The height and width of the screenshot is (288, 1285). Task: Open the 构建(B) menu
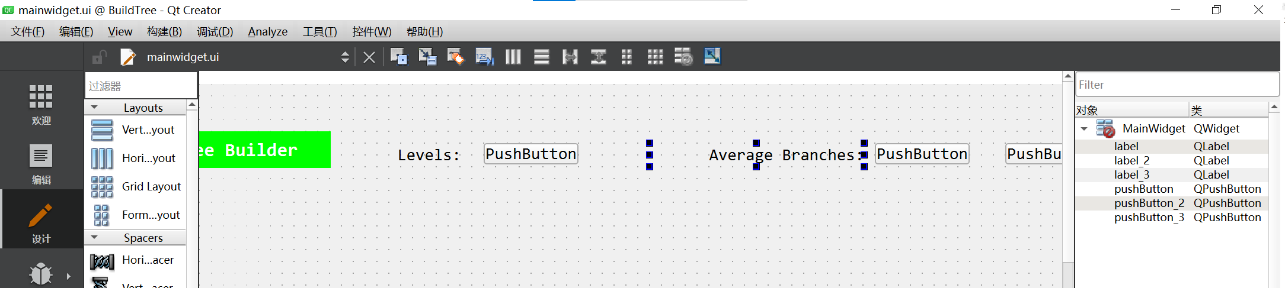[x=164, y=31]
